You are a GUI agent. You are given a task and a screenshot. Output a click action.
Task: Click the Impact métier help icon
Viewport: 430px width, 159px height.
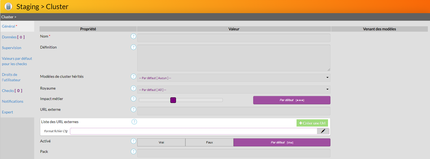(x=133, y=99)
